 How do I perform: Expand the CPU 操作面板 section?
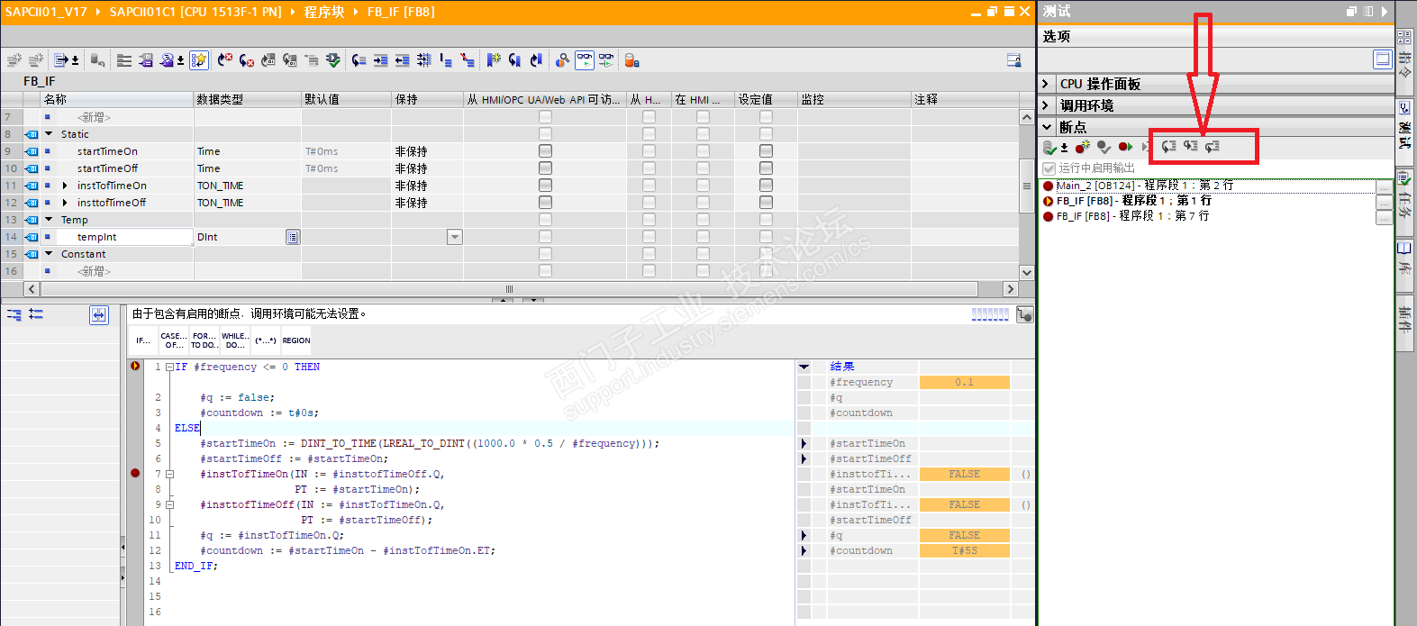pyautogui.click(x=1046, y=84)
